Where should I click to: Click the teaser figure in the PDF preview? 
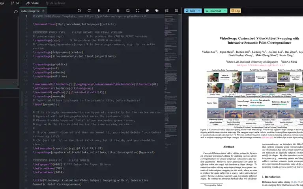[255, 98]
